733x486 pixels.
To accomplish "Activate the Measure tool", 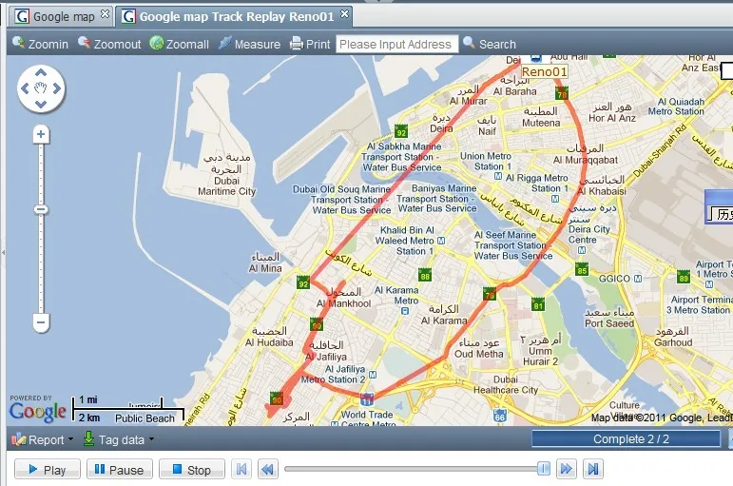I will [249, 44].
